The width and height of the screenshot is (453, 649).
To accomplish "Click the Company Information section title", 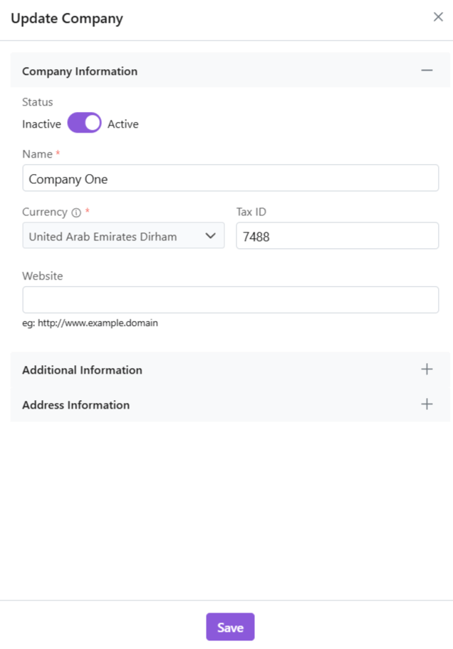I will pyautogui.click(x=80, y=71).
